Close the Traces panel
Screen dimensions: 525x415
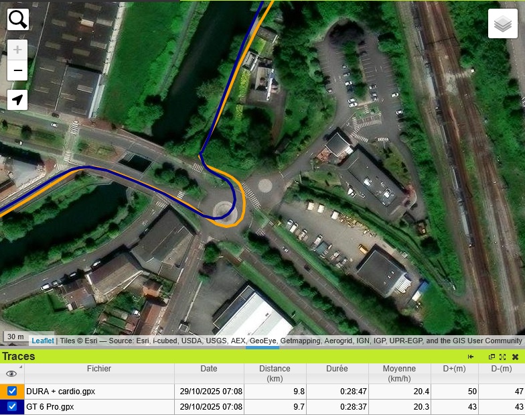pyautogui.click(x=516, y=357)
